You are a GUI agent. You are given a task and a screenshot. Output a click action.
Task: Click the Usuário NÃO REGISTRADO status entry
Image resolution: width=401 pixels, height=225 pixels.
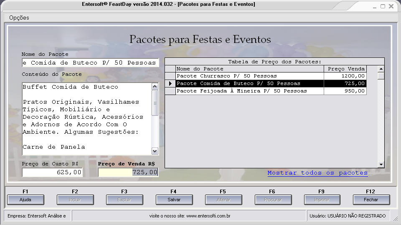pyautogui.click(x=348, y=216)
